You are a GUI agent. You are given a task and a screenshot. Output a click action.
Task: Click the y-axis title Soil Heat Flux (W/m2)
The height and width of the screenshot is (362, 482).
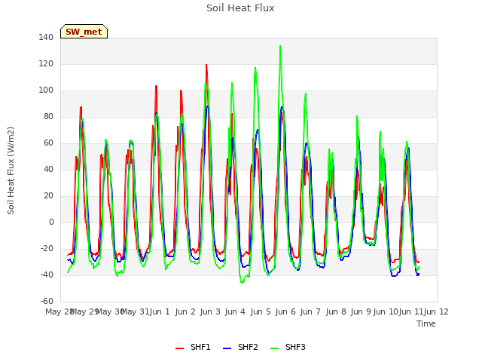coord(11,170)
